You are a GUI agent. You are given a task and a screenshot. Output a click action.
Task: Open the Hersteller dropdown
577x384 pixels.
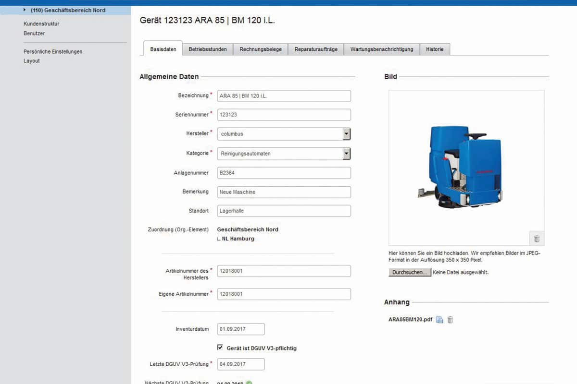coord(346,134)
